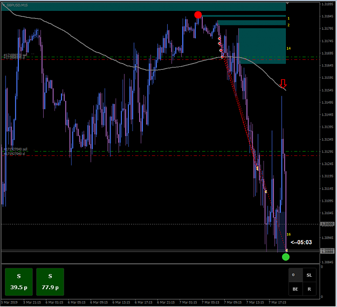Image resolution: width=337 pixels, height=307 pixels.
Task: Click the 6 Mar 21:15 time label
Action: click(x=166, y=303)
